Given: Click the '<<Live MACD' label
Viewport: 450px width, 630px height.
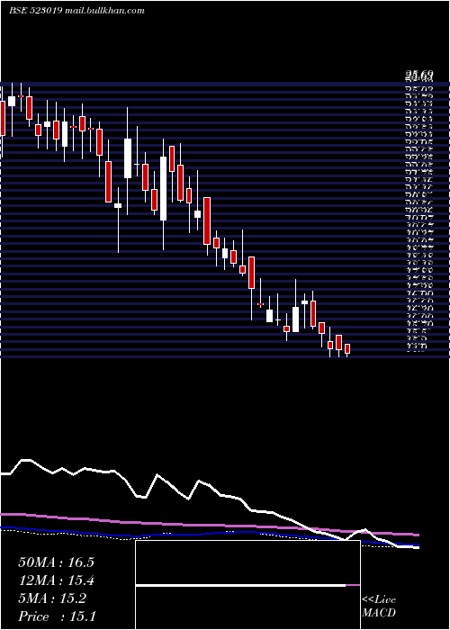Looking at the screenshot, I should (x=379, y=607).
